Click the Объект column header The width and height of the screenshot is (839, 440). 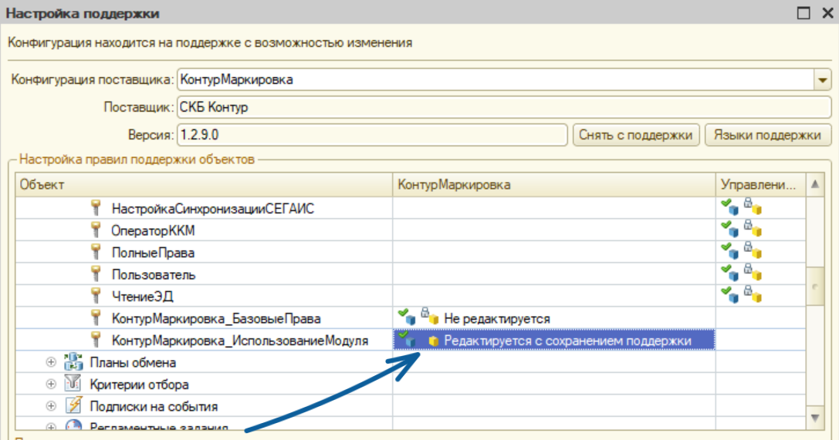[204, 184]
